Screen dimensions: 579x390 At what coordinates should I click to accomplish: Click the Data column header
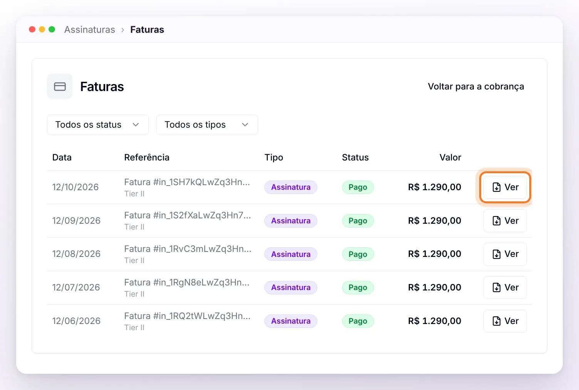[x=62, y=157]
